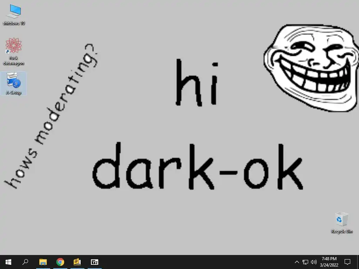Screen dimensions: 359x269
Task: Select the computer icon at top left
Action: (x=14, y=12)
